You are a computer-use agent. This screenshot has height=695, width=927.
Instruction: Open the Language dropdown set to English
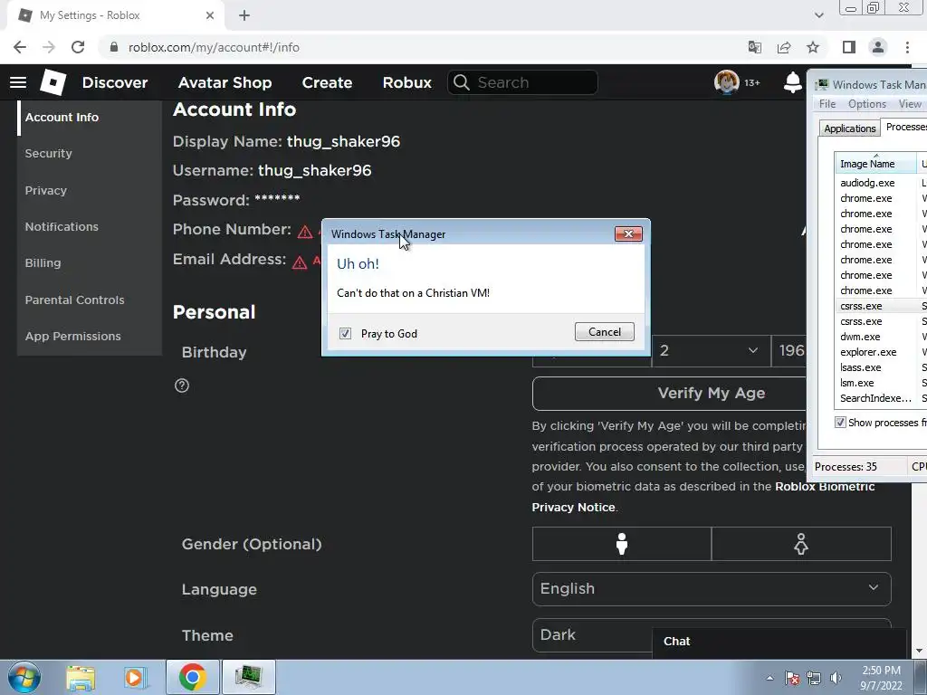[712, 588]
